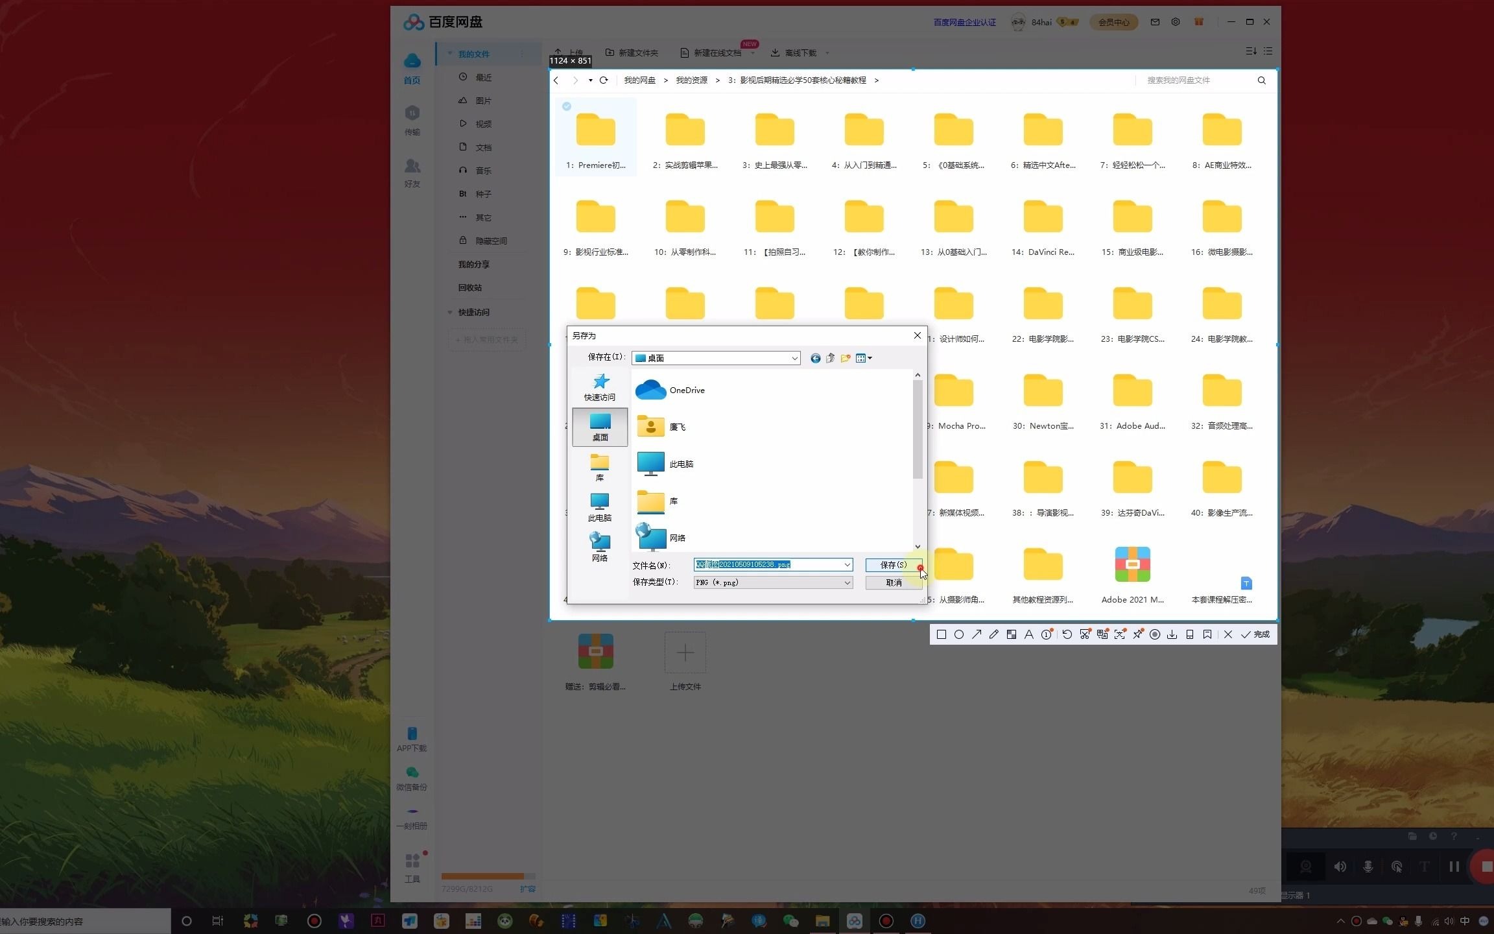Start screen recording from screenshot toolbar

point(1155,634)
